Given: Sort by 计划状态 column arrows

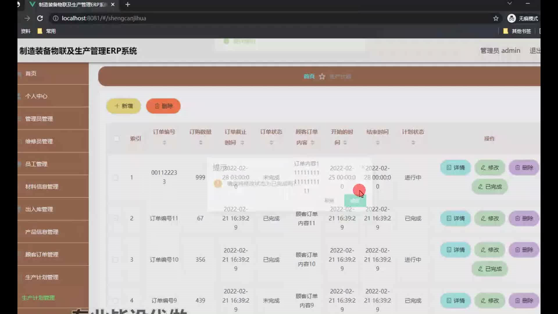Looking at the screenshot, I should click(413, 143).
